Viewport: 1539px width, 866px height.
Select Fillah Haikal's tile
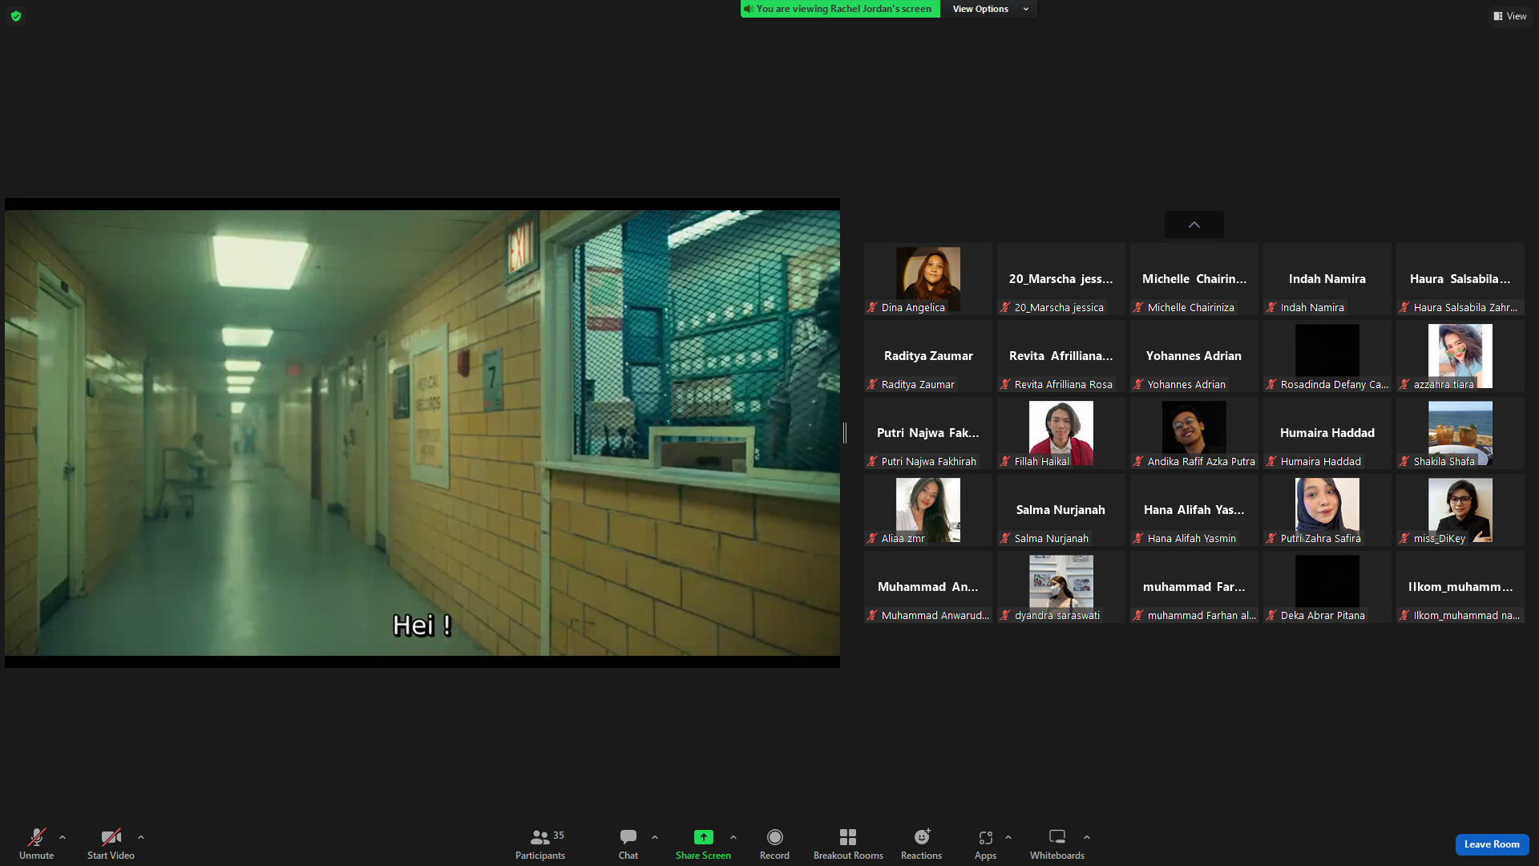click(1061, 433)
